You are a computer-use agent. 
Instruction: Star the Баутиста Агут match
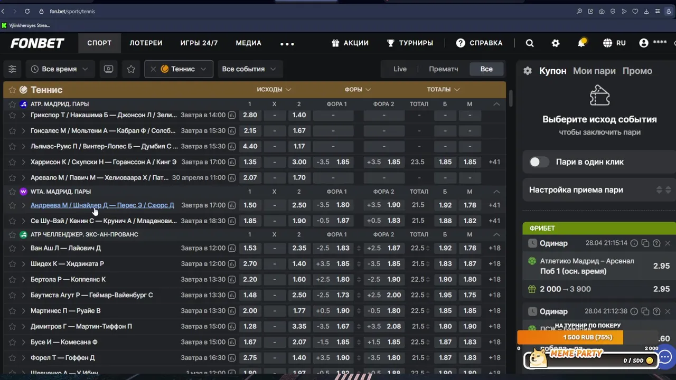(12, 295)
